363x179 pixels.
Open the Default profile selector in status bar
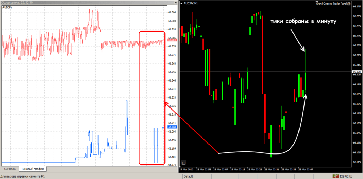click(x=188, y=176)
